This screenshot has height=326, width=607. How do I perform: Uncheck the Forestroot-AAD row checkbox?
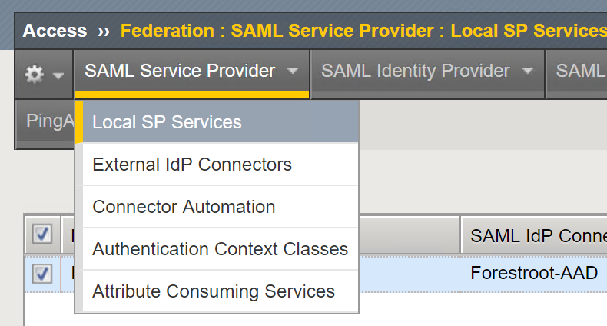point(42,274)
